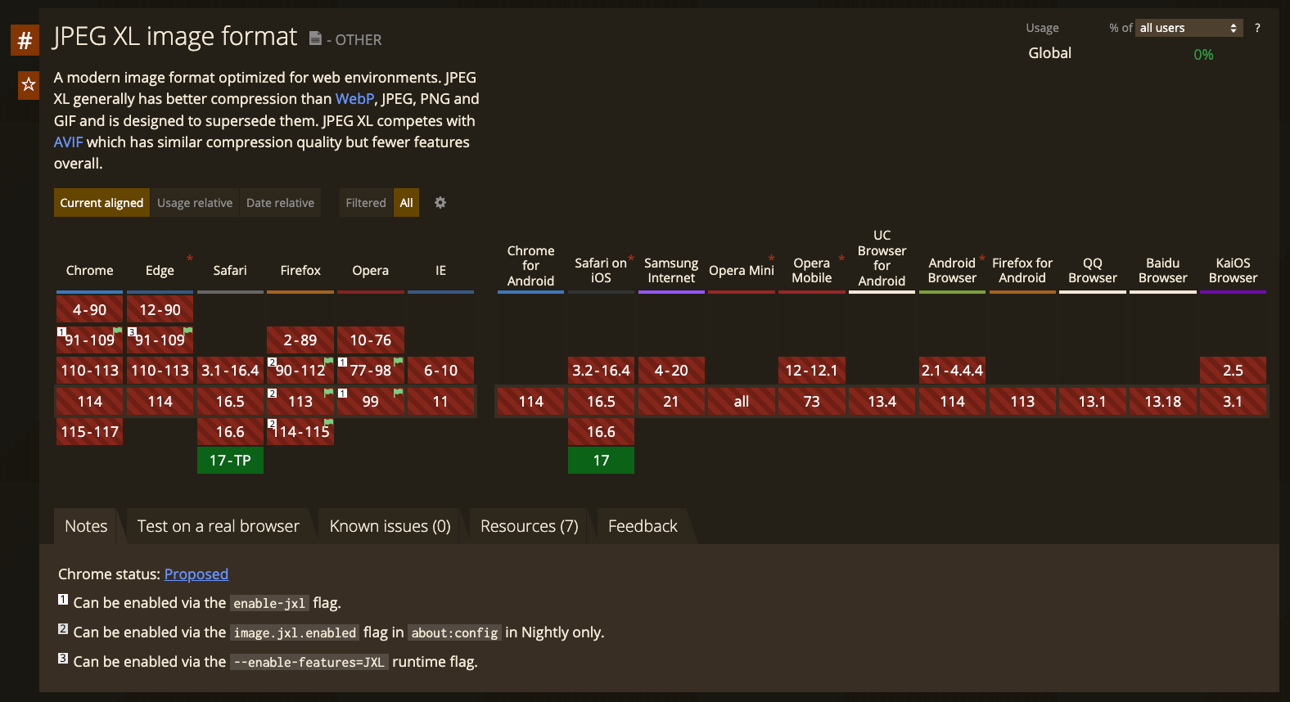Click the QQ Browser column header
This screenshot has height=702, width=1290.
(x=1093, y=271)
